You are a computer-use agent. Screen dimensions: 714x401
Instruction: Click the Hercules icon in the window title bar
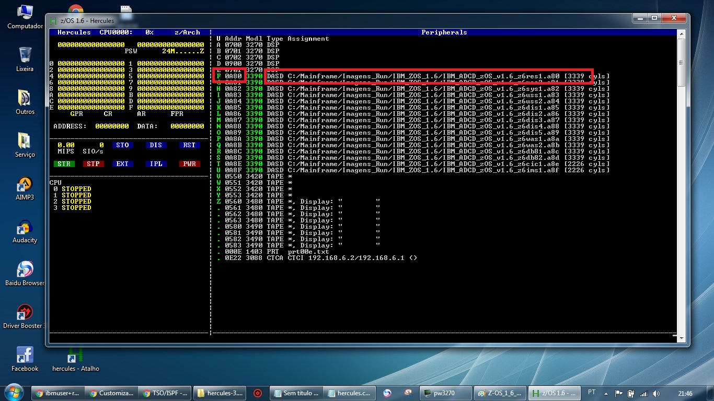click(x=53, y=20)
